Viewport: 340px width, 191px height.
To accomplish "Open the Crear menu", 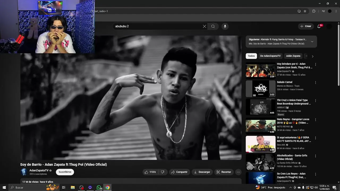I will [x=306, y=26].
